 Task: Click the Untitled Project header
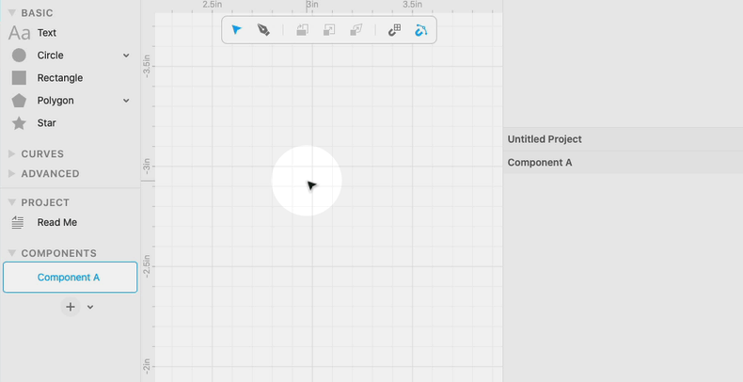tap(623, 139)
